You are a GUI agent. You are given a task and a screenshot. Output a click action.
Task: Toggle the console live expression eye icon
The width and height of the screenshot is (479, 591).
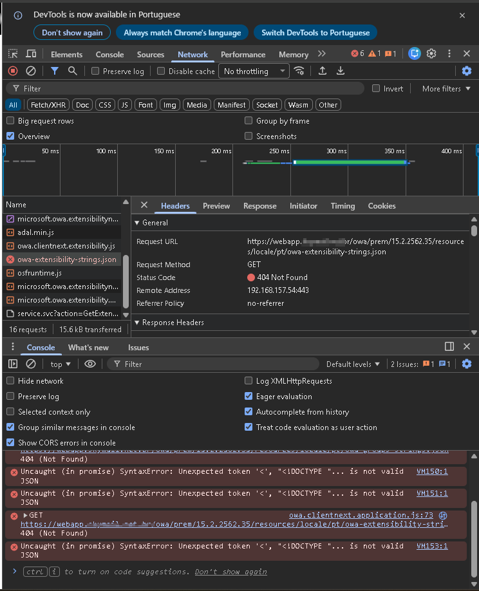[x=90, y=364]
